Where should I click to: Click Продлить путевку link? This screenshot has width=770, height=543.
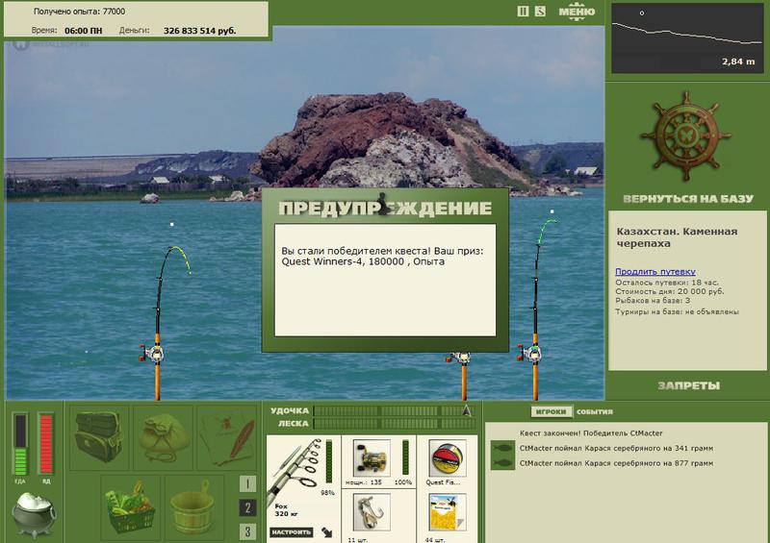click(x=655, y=271)
